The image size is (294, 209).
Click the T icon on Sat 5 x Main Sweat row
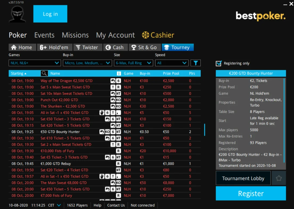click(x=113, y=87)
